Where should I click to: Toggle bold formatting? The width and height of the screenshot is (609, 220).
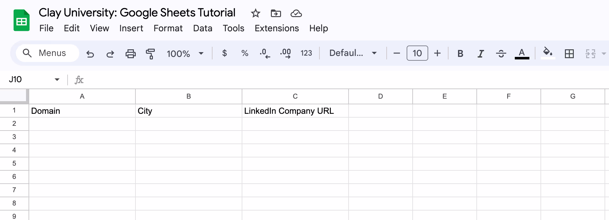pyautogui.click(x=460, y=53)
